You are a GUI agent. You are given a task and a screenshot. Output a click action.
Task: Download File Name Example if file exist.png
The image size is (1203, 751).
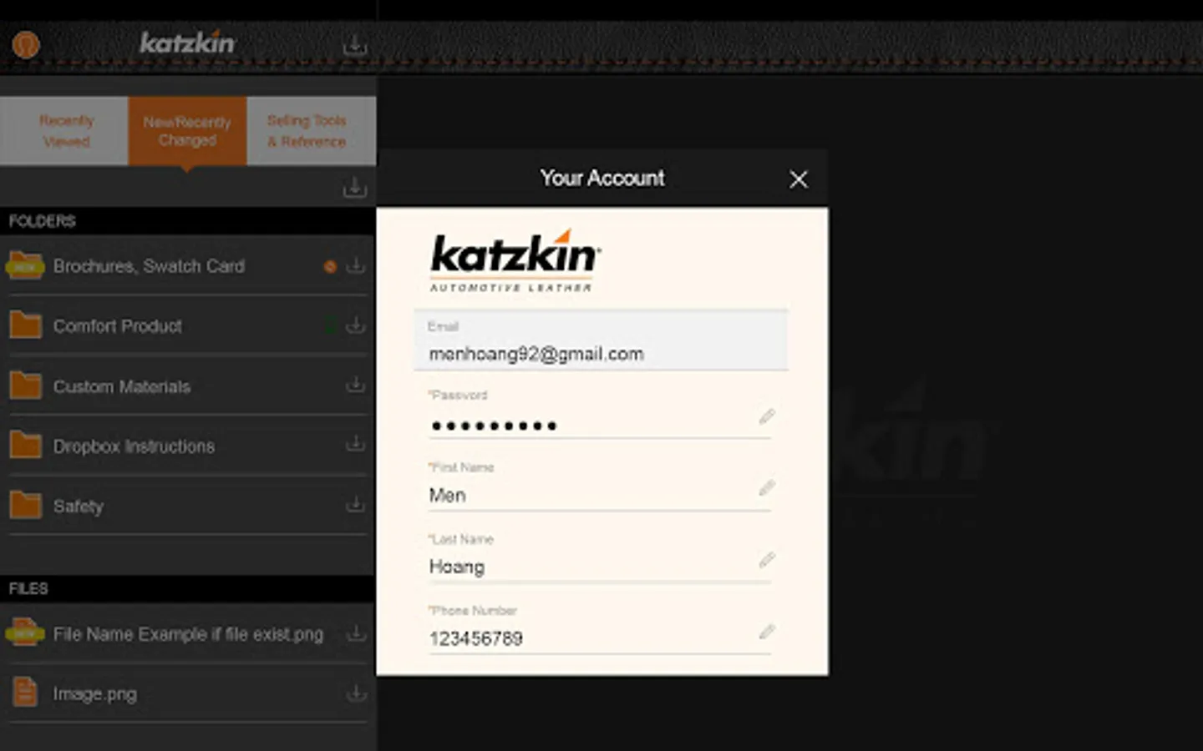pos(356,633)
